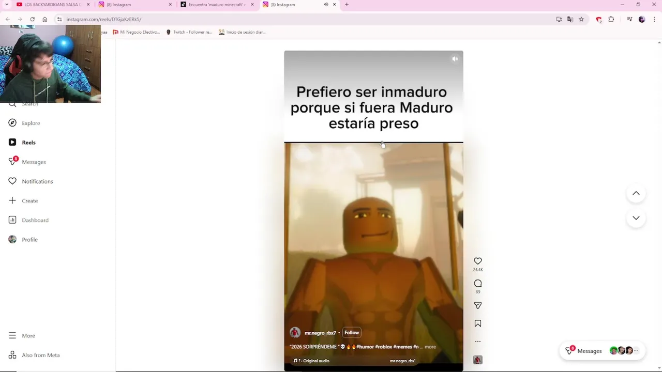Click the Explore compass icon
662x372 pixels.
[x=12, y=123]
